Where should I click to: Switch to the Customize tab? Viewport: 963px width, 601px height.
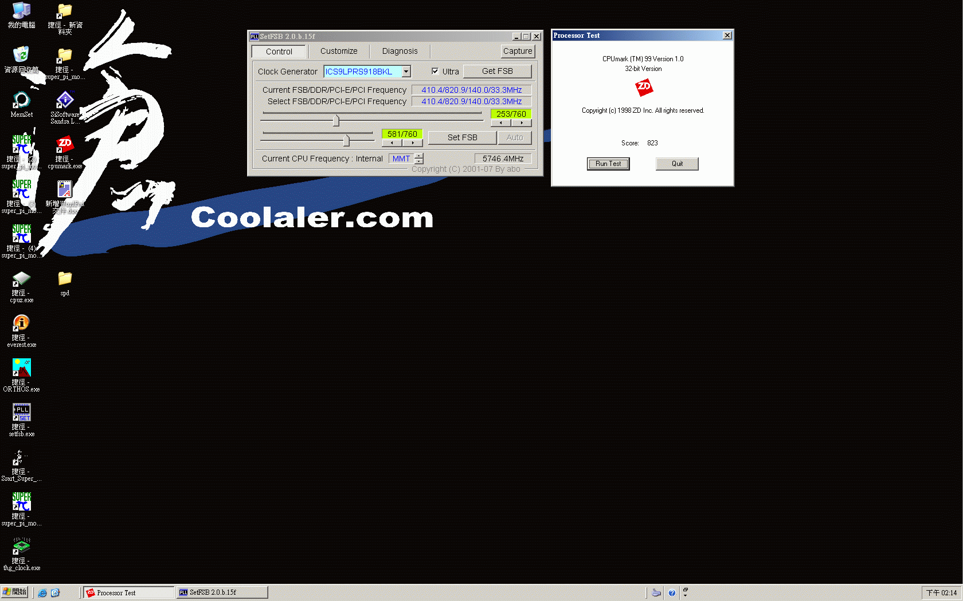tap(339, 51)
